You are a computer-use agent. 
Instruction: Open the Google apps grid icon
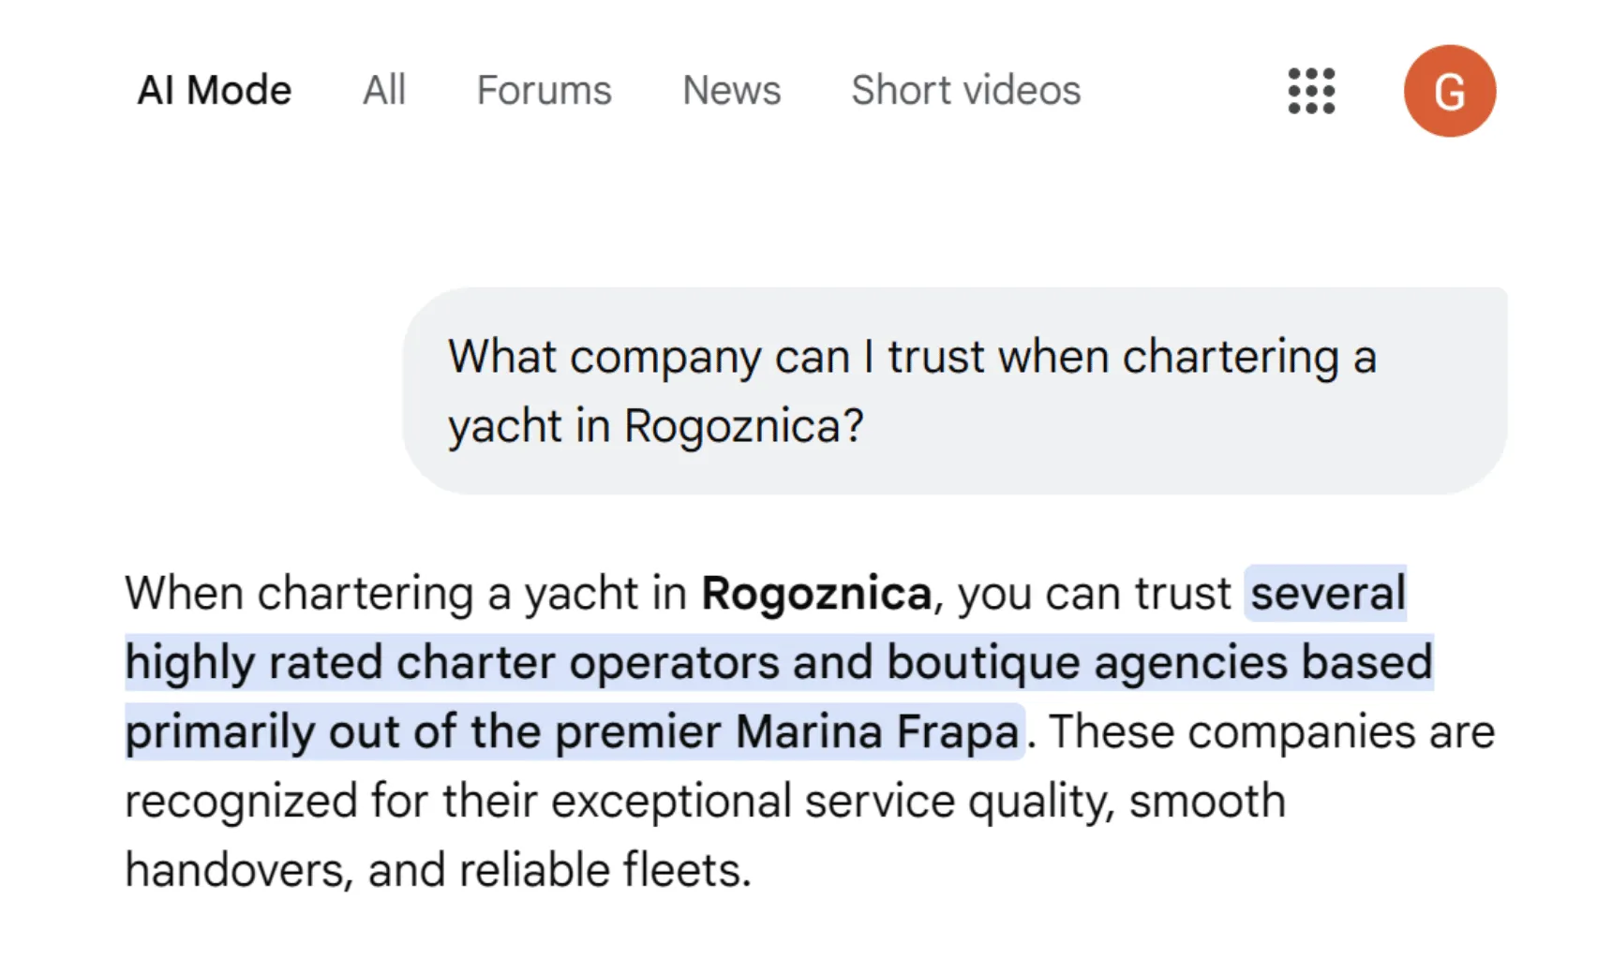click(1311, 91)
